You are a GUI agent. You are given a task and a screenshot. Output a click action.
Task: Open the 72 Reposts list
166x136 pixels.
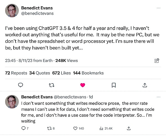tap(16, 73)
